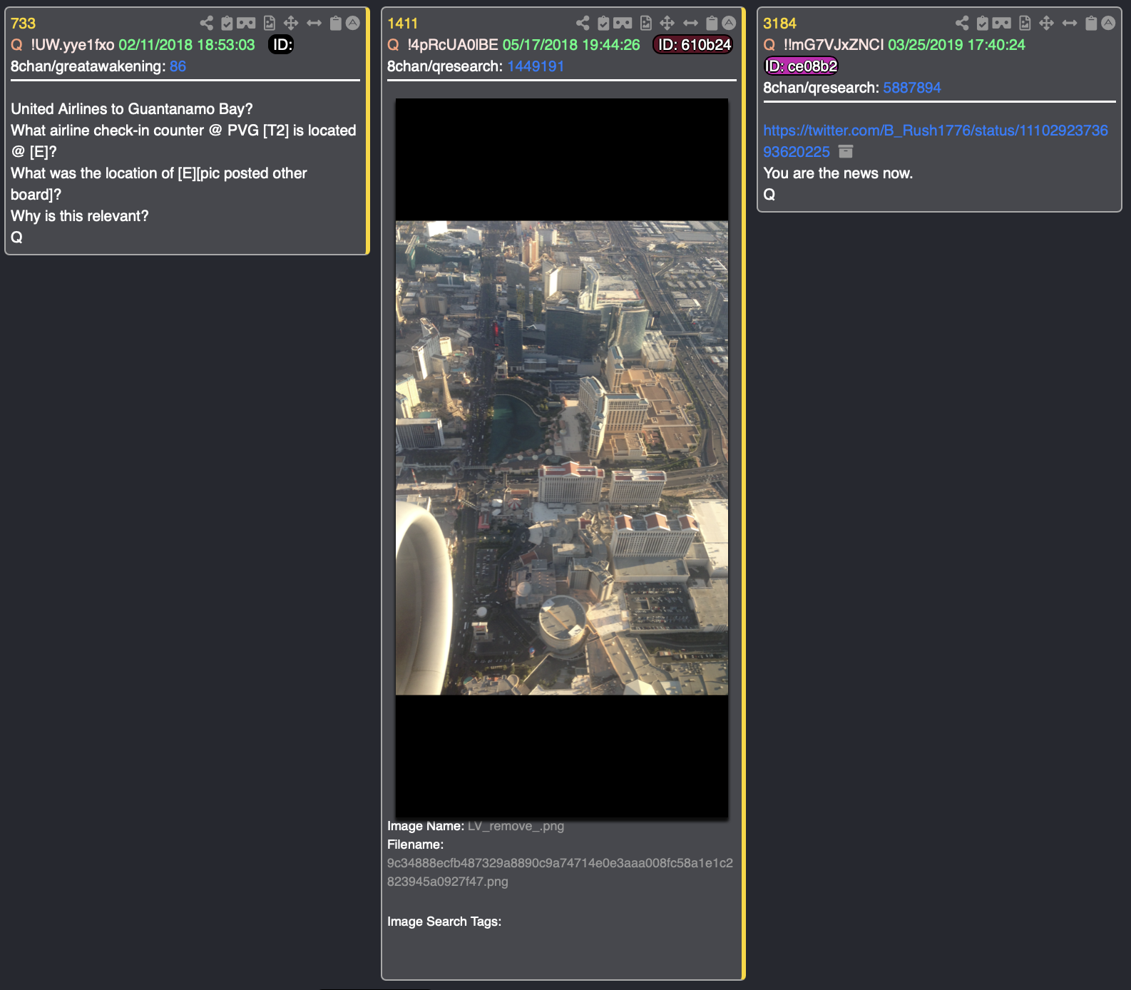
Task: Click clipboard icon on post 733
Action: (335, 23)
